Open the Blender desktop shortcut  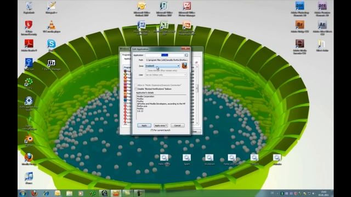coord(29,140)
